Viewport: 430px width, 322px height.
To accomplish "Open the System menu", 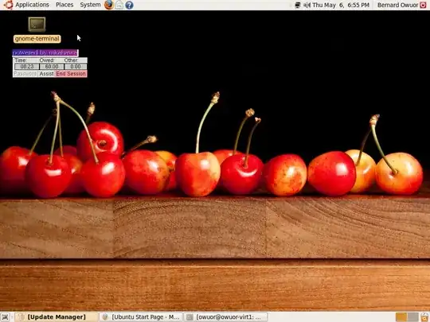I will pos(90,5).
